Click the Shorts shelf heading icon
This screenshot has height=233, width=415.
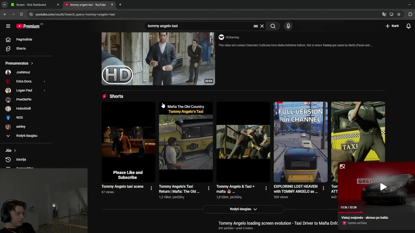[x=104, y=96]
